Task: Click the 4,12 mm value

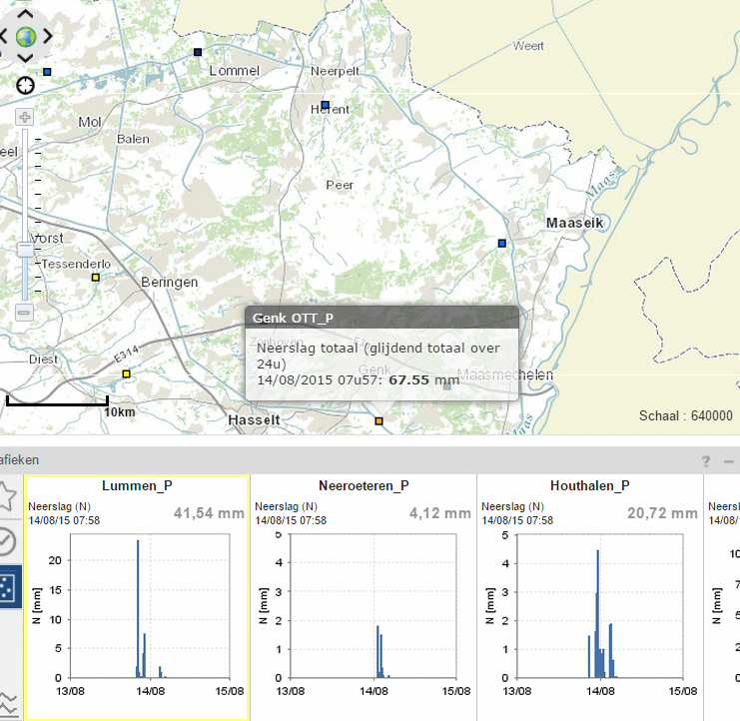Action: (439, 513)
